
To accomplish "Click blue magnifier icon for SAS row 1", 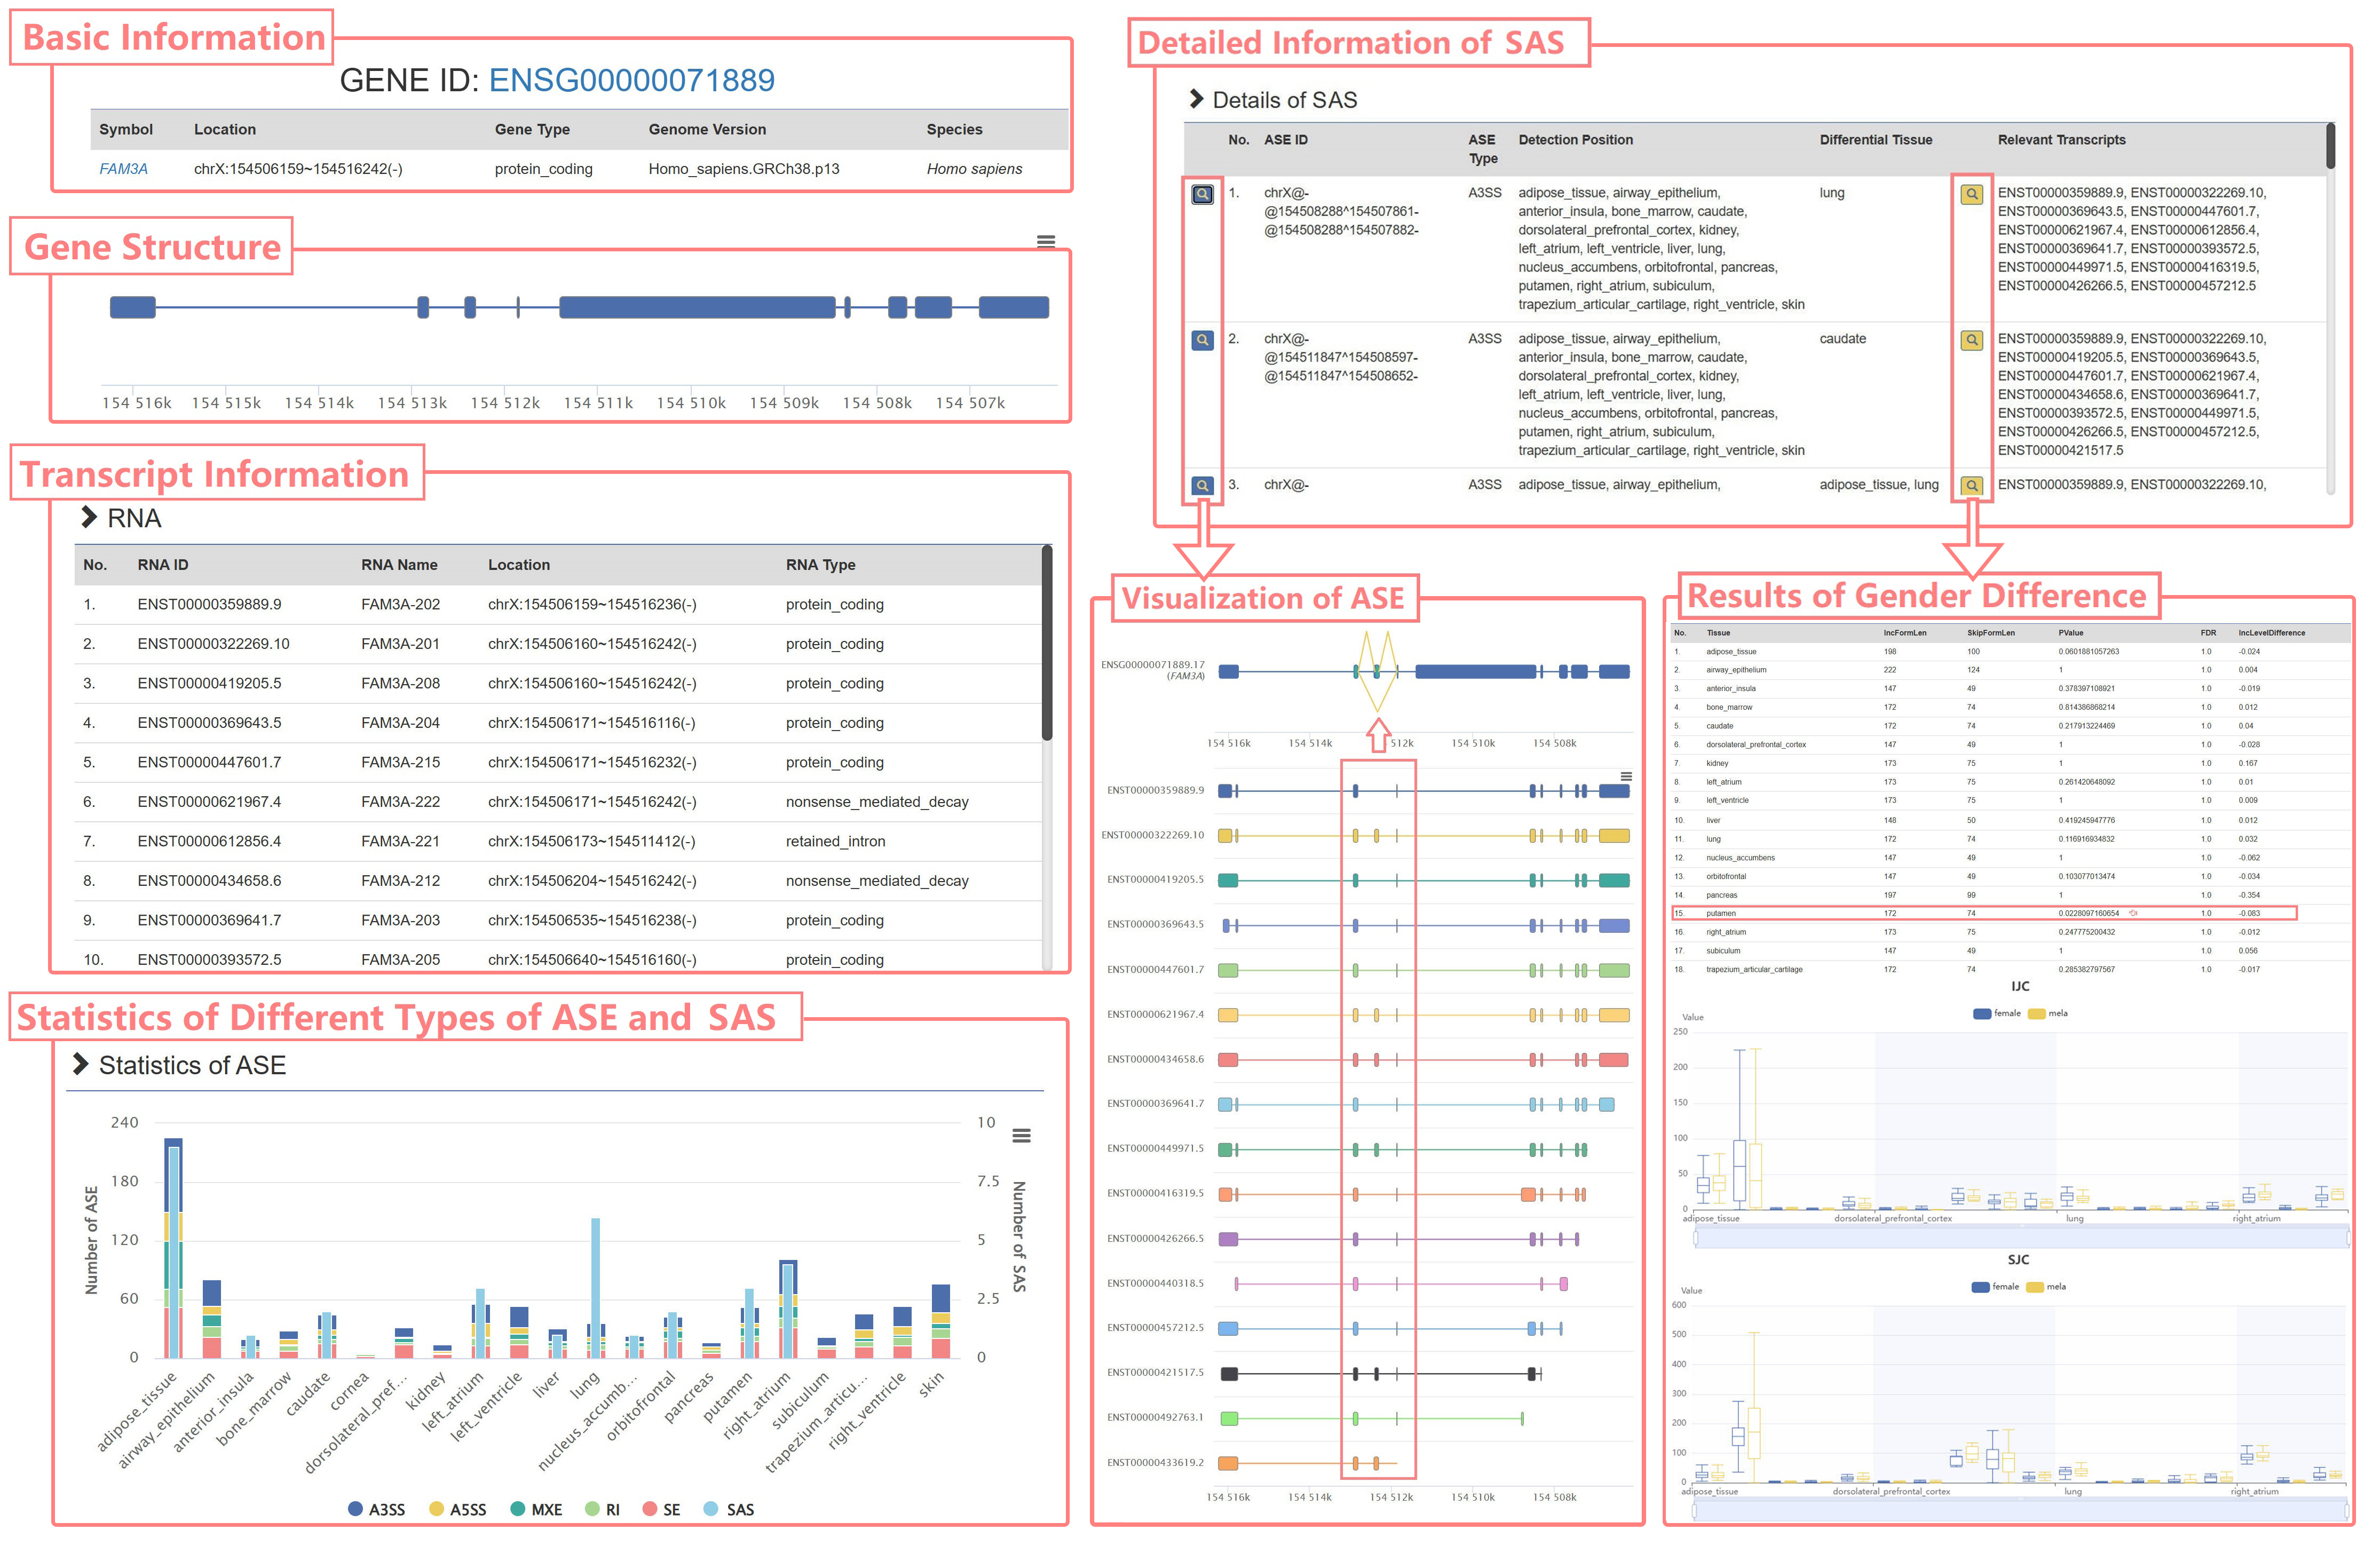I will coord(1202,194).
